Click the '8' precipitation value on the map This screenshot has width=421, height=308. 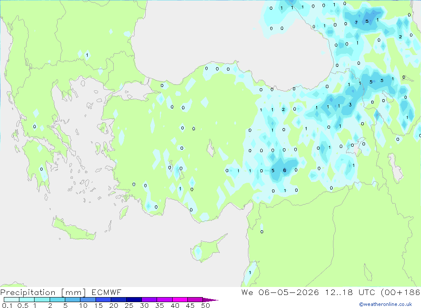click(x=284, y=170)
